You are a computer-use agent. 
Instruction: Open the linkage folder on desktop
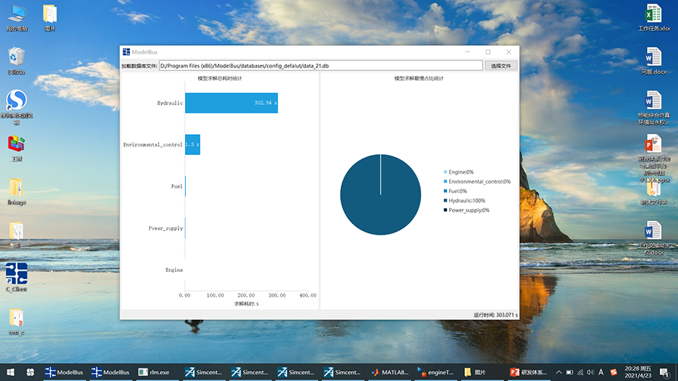[16, 188]
